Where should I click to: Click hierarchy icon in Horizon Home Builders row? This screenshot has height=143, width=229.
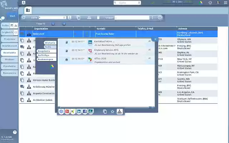coord(29,80)
